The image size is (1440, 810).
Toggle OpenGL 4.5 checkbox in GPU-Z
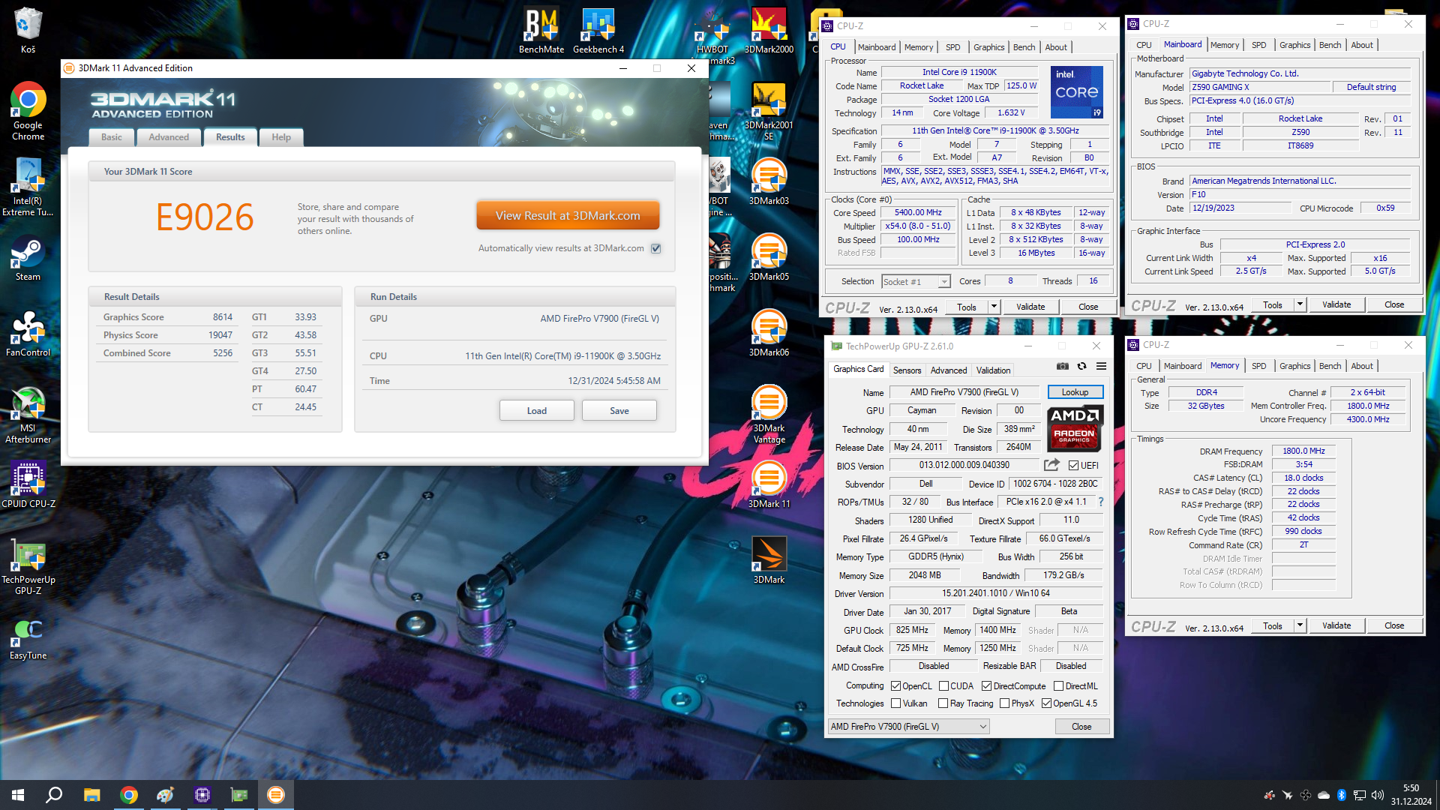click(1046, 703)
